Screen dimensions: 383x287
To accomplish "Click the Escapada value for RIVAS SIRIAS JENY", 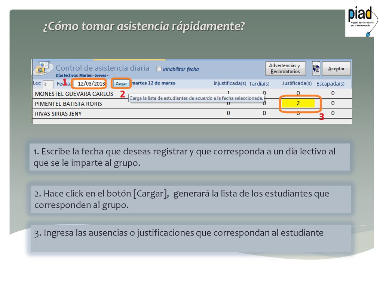I will (x=333, y=113).
